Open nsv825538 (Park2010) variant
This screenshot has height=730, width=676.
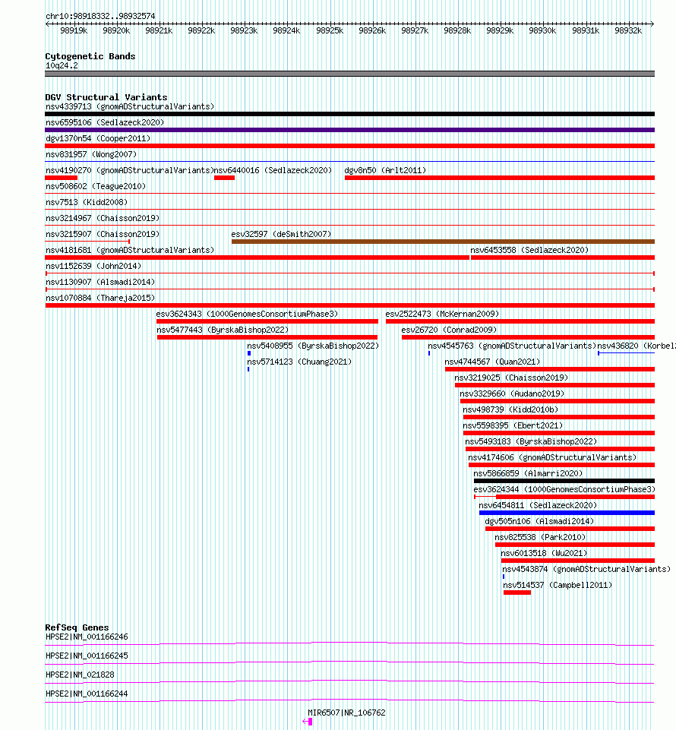pos(540,537)
